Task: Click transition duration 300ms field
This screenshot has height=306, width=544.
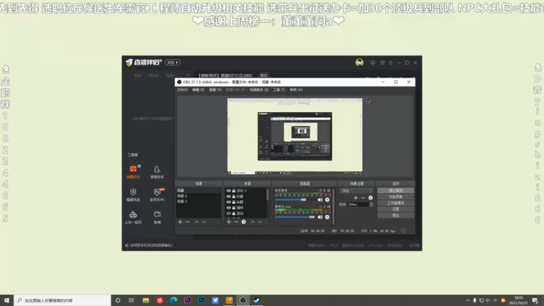Action: 358,205
